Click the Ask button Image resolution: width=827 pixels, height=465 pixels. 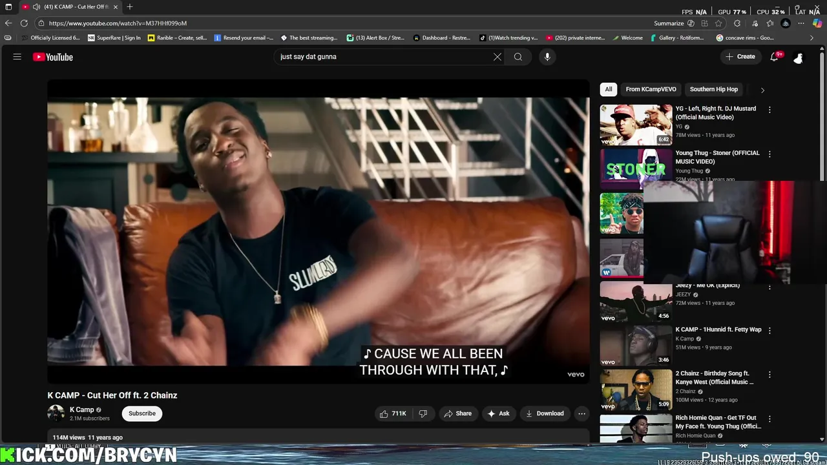(498, 413)
